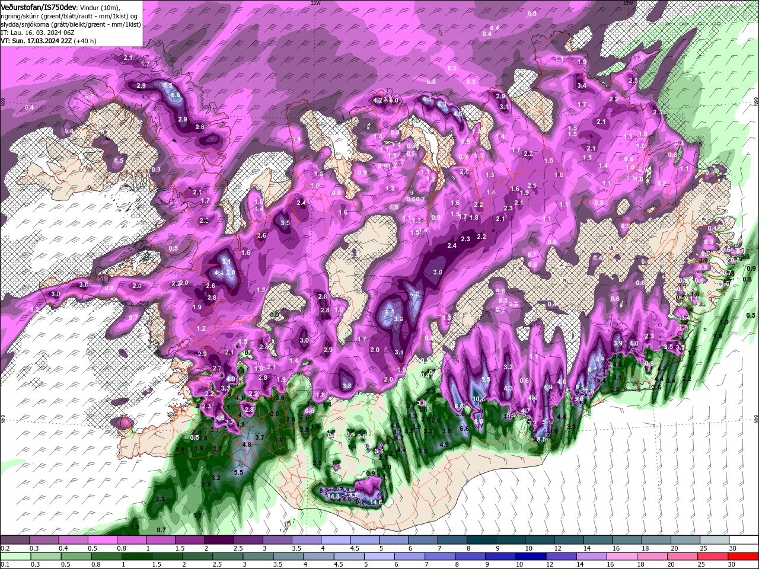Viewport: 759px width, 569px height.
Task: Click the '0.2' label on the snow scale
Action: (5, 548)
